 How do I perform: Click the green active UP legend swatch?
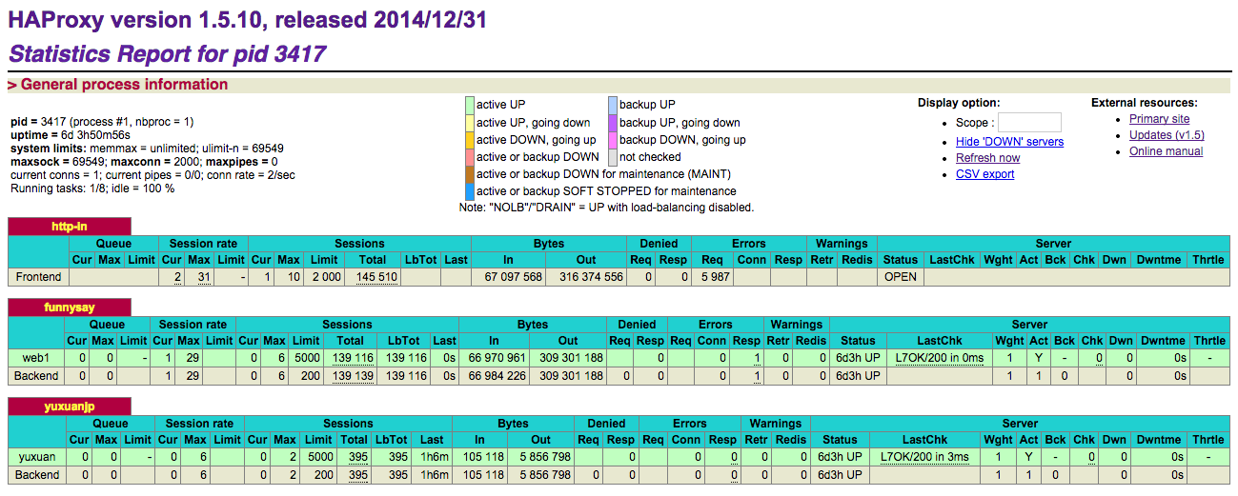470,105
